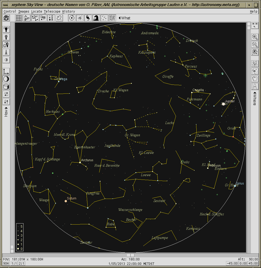
Task: Toggle the orbit ellipse icon
Action: (x=59, y=18)
